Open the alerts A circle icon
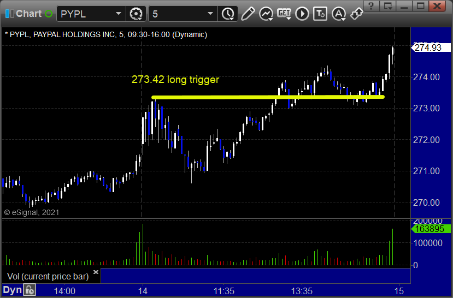Screen dimensions: 453x298 point(339,14)
